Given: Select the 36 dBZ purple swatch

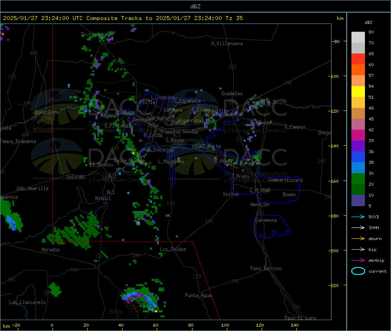Looking at the screenshot, I should pyautogui.click(x=358, y=146).
